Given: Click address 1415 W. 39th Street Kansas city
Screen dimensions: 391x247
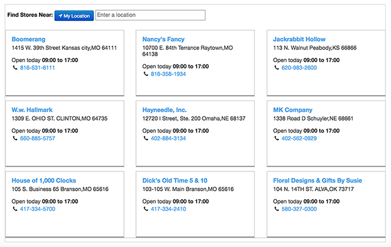Looking at the screenshot, I should tap(64, 48).
